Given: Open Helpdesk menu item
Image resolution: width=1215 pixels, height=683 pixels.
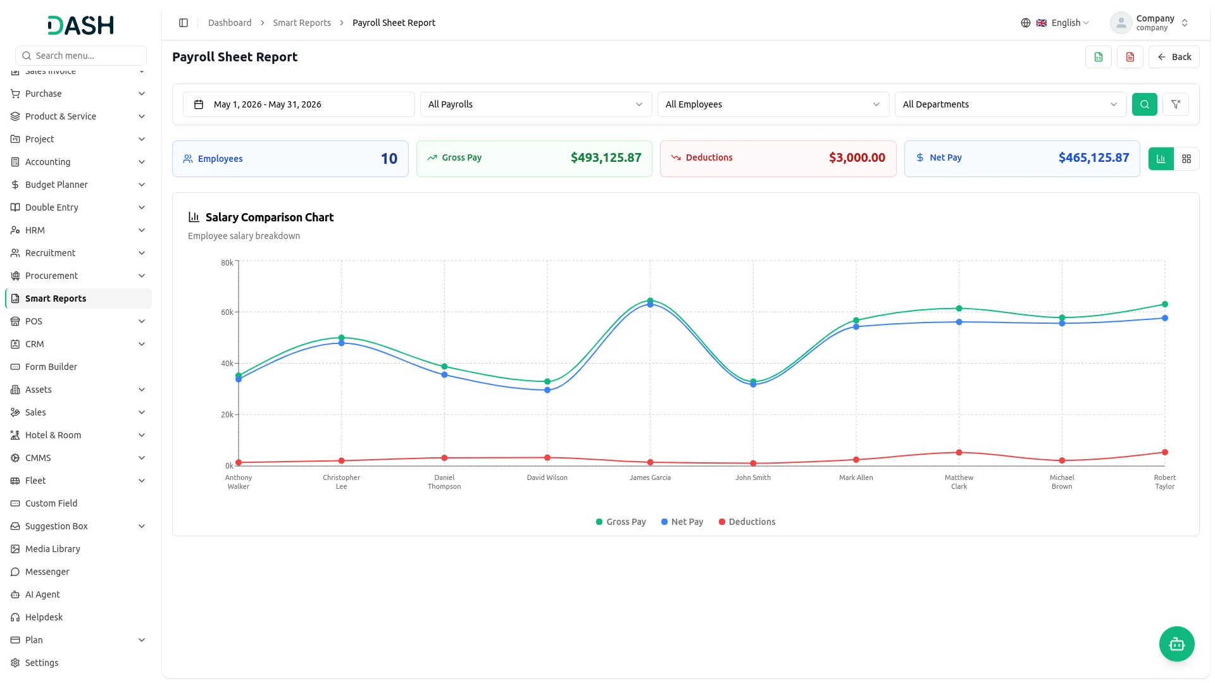Looking at the screenshot, I should tap(78, 617).
